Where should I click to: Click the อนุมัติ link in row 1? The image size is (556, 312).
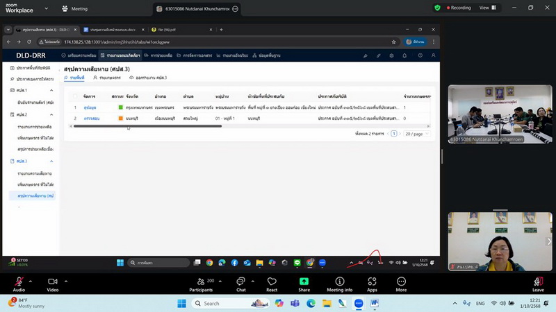click(90, 107)
